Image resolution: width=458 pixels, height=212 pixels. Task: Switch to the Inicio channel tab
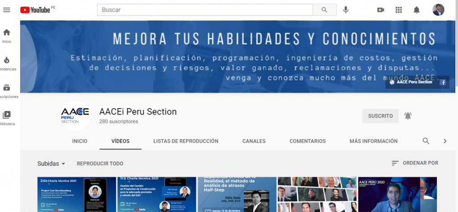tap(80, 141)
